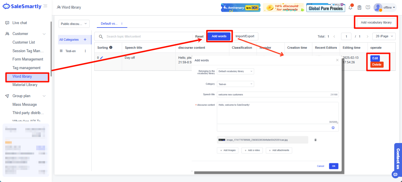This screenshot has width=402, height=182.
Task: Click the Group plan paper-plane icon
Action: point(7,96)
